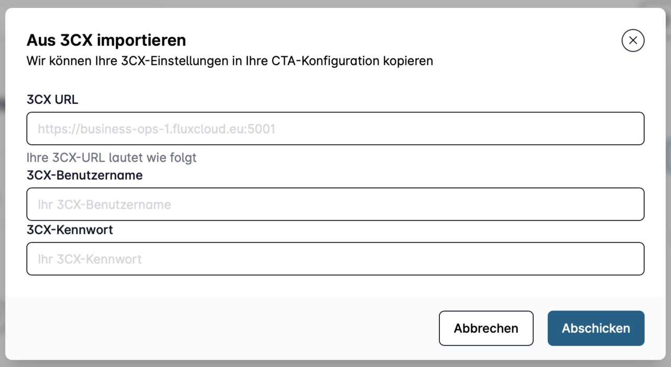671x367 pixels.
Task: Click the "Ihr 3CX-Kennwort" placeholder field
Action: [335, 258]
